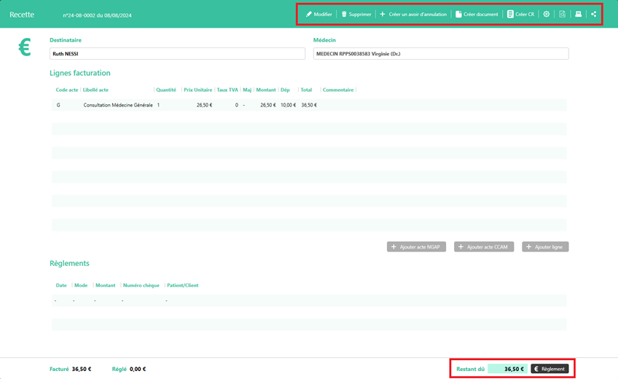Image resolution: width=618 pixels, height=379 pixels.
Task: Click the Ajouter ligne button
Action: point(545,247)
